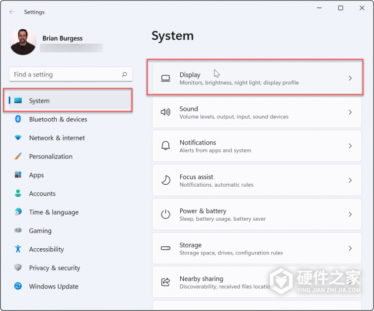Click the Brian Burgess account name
The image size is (374, 311).
(x=62, y=39)
